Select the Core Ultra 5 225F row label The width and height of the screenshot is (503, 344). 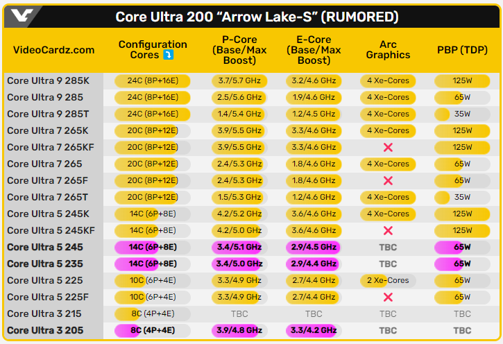[47, 298]
